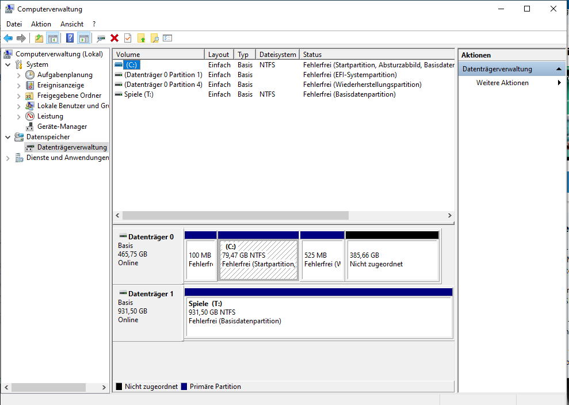Open Geräte-Manager in the tree
This screenshot has width=569, height=405.
pos(62,127)
